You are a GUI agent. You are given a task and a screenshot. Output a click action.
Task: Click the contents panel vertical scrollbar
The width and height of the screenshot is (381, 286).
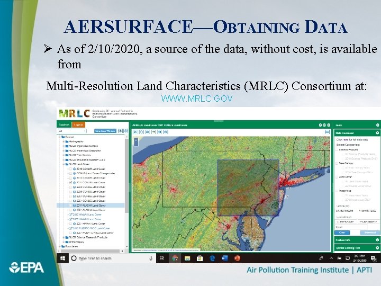(126, 175)
